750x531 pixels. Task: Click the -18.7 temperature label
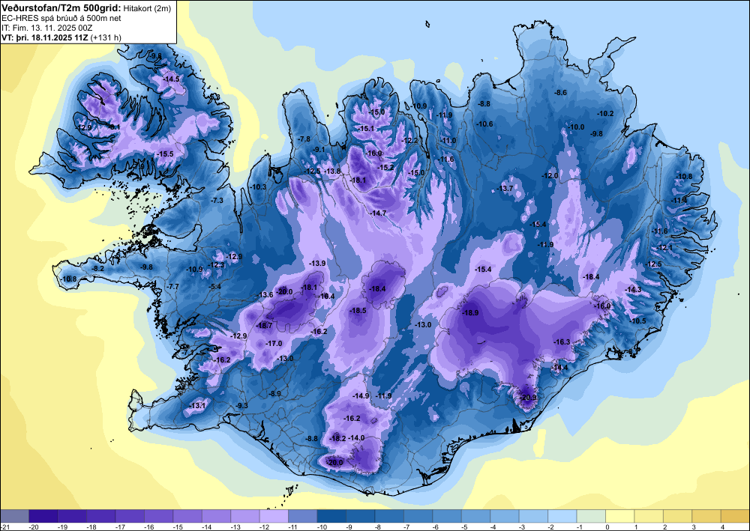tap(264, 325)
